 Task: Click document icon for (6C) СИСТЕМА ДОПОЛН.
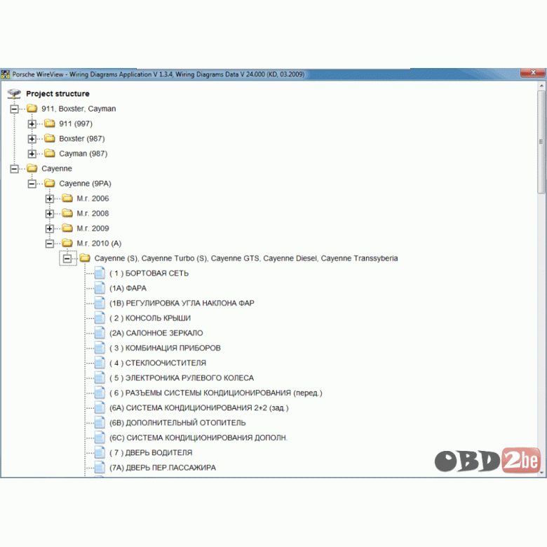pyautogui.click(x=100, y=438)
